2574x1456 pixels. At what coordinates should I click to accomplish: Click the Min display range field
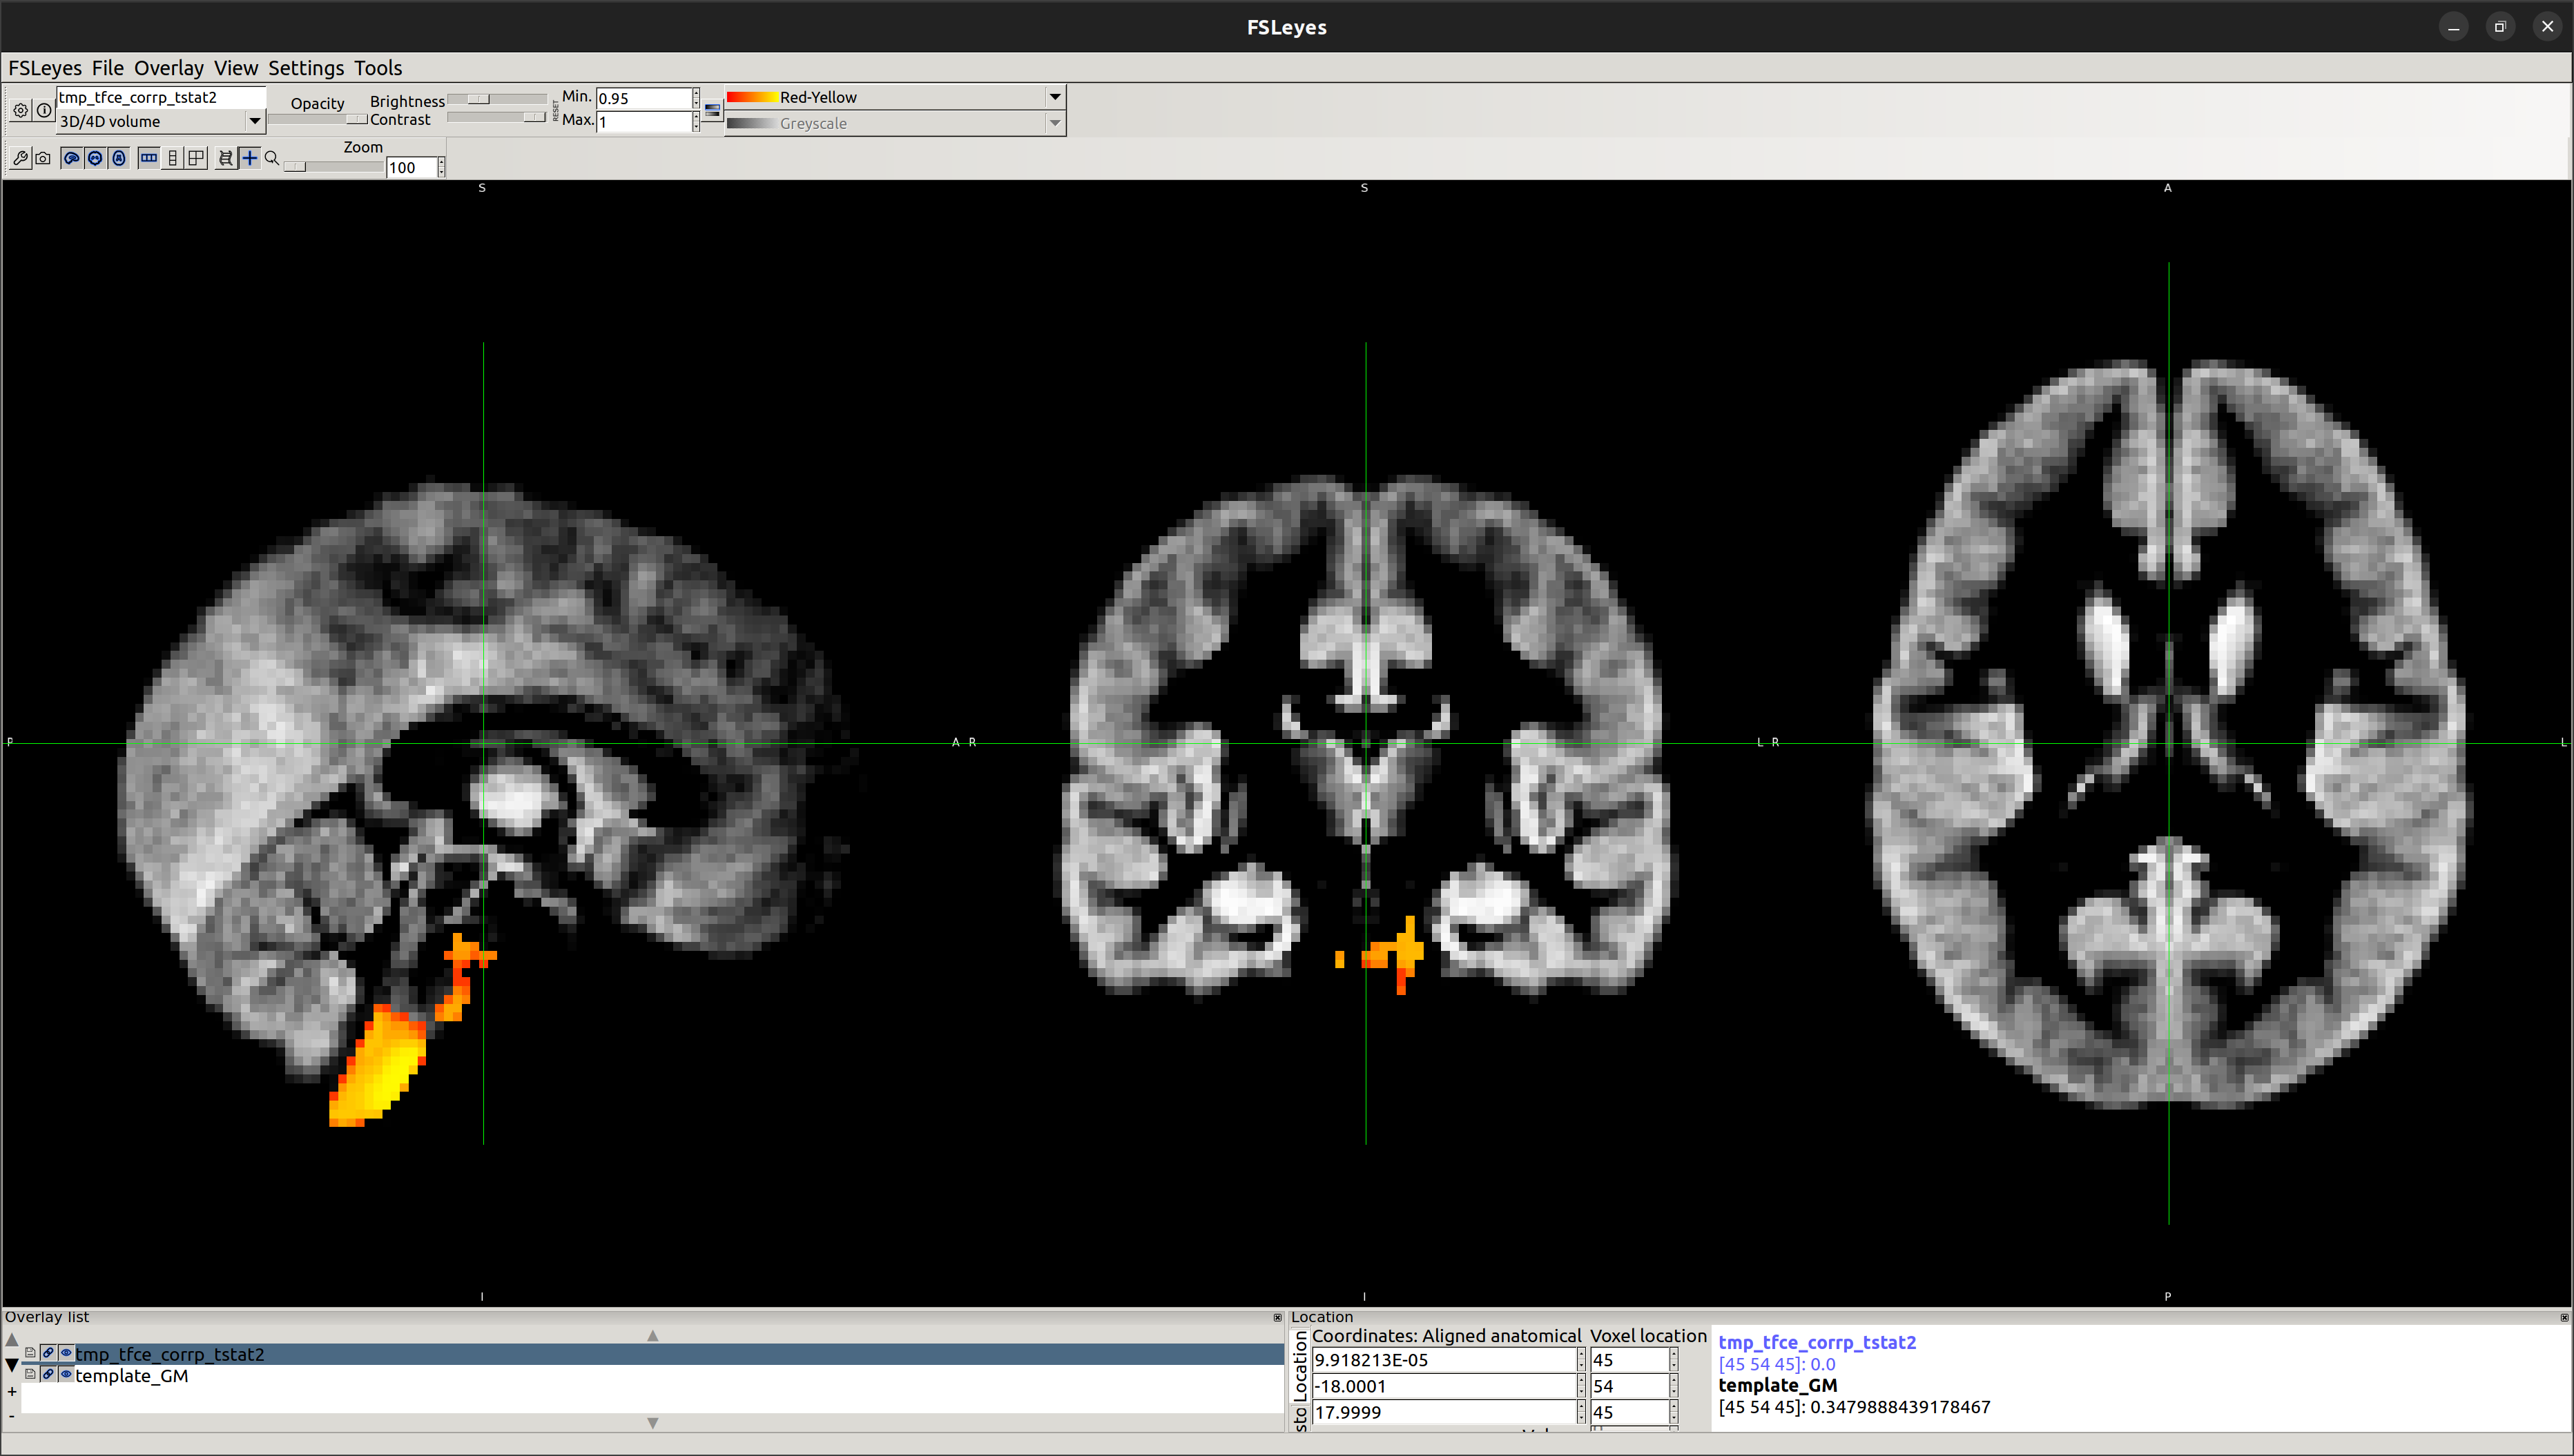click(642, 98)
